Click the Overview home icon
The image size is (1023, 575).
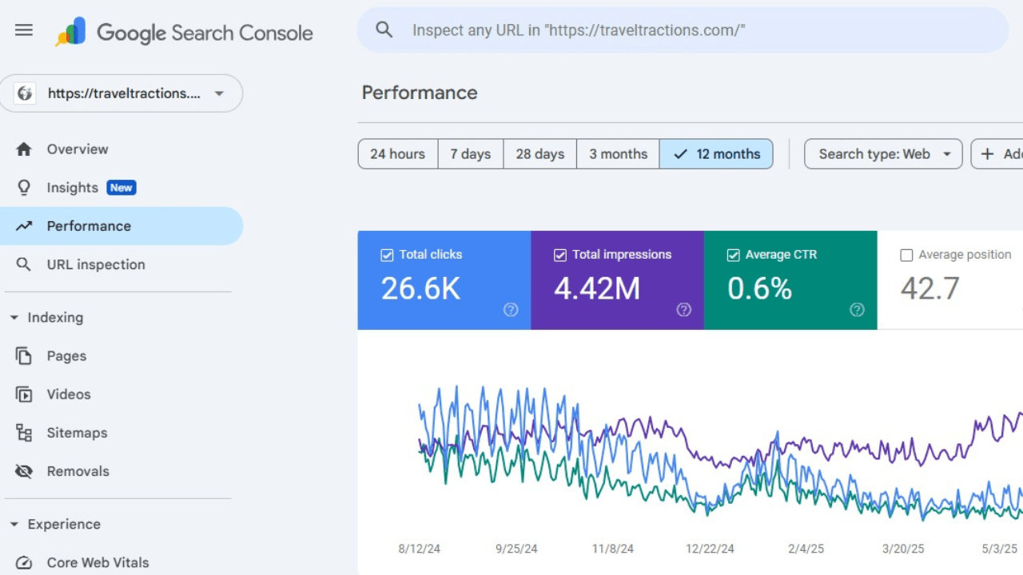tap(24, 149)
